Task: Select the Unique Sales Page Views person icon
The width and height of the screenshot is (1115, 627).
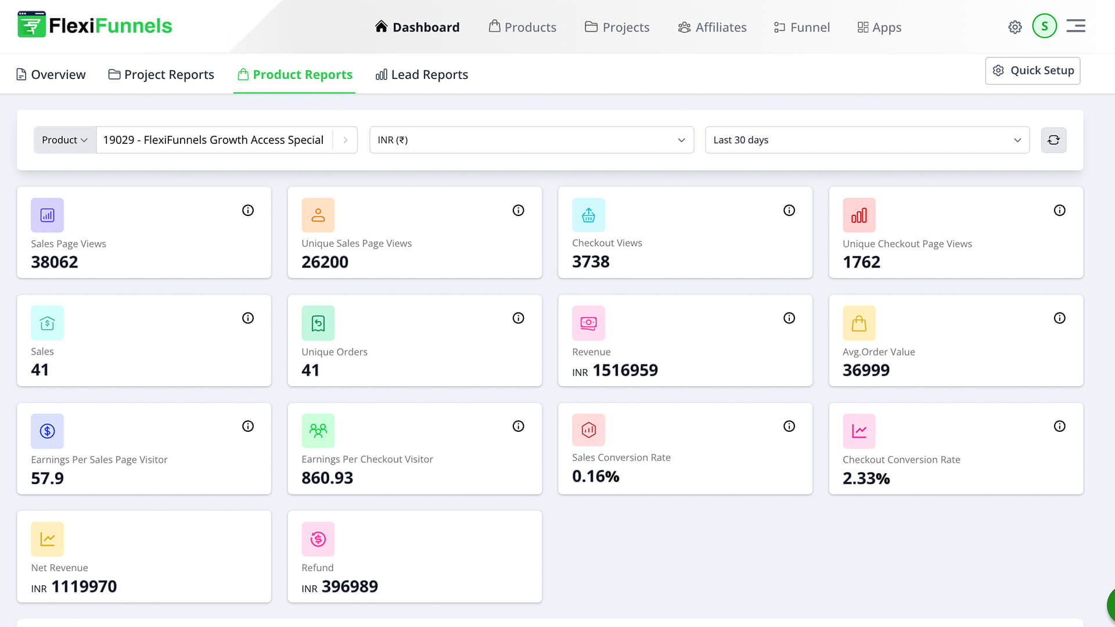Action: [318, 215]
